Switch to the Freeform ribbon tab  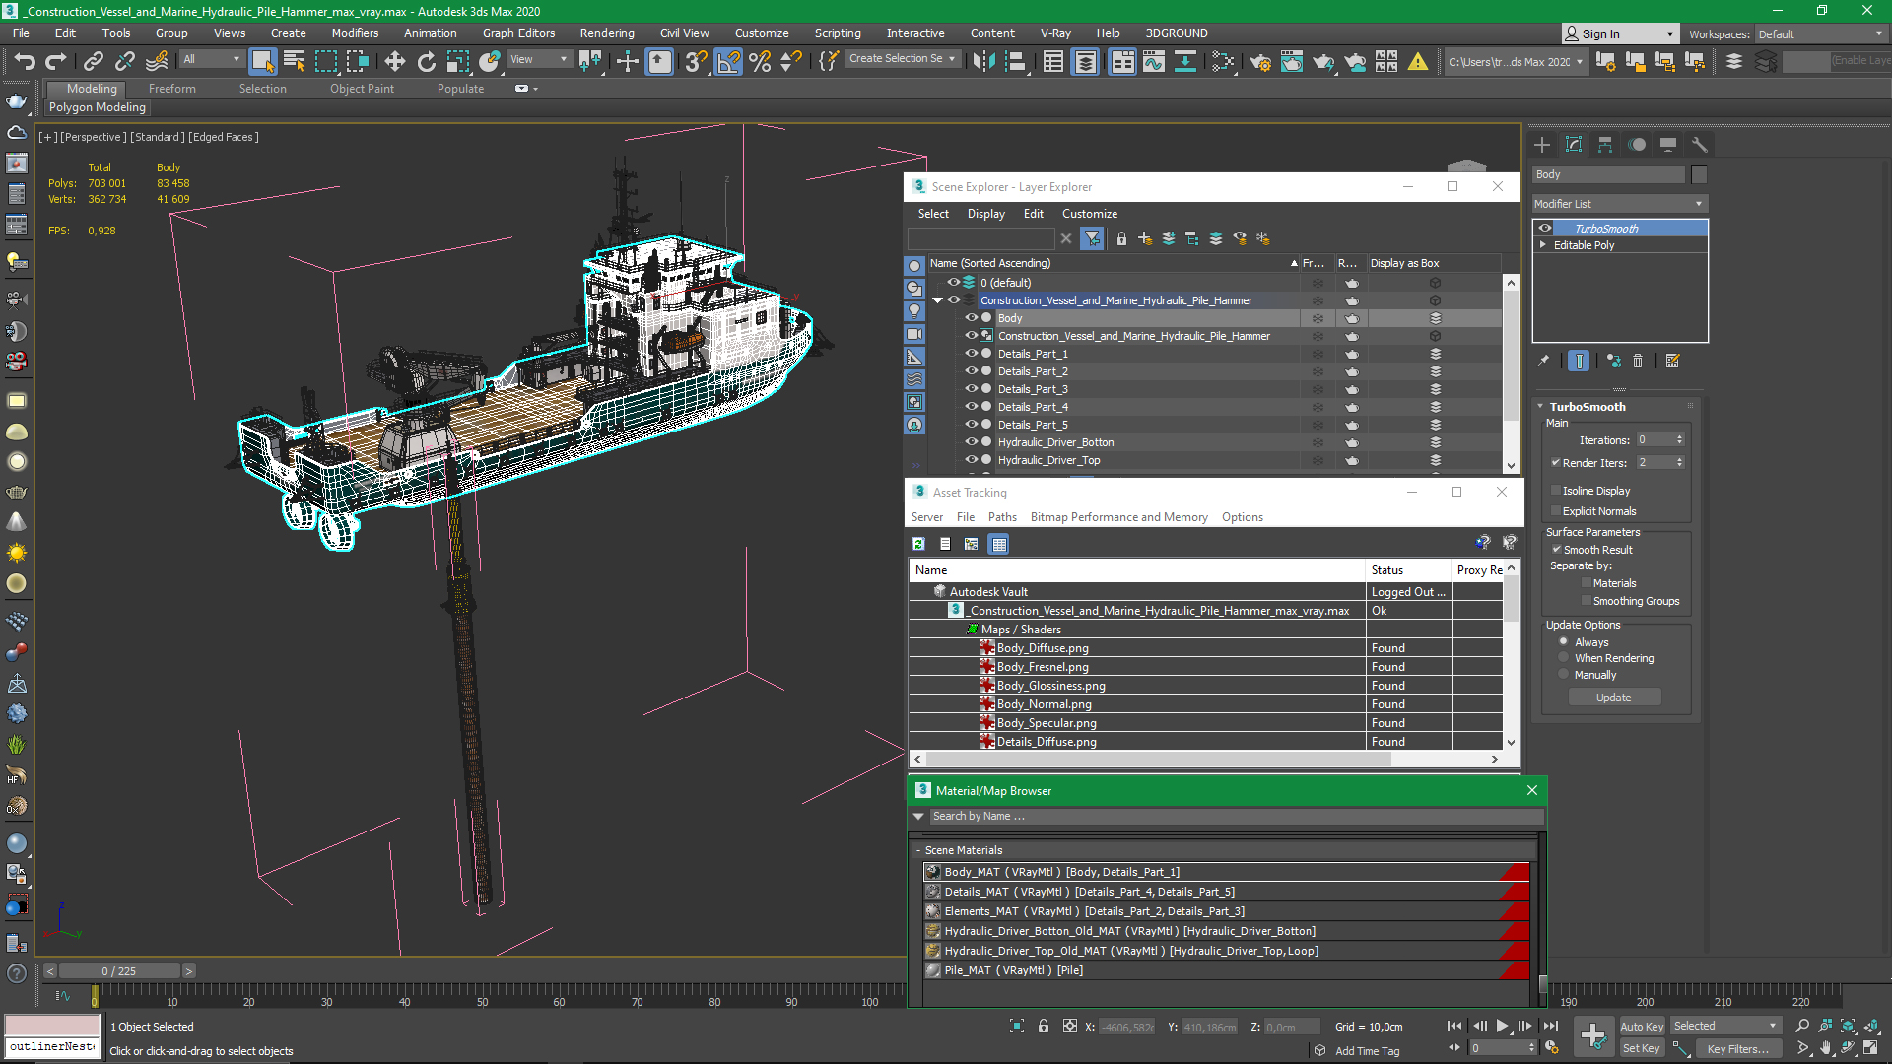pyautogui.click(x=171, y=88)
